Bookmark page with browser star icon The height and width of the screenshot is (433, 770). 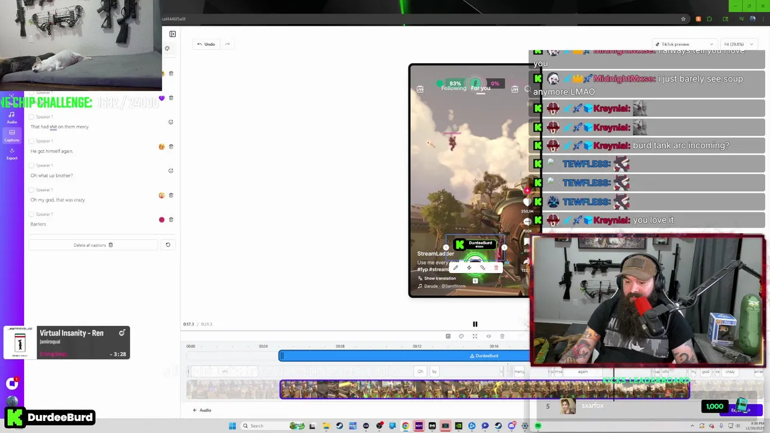[683, 19]
